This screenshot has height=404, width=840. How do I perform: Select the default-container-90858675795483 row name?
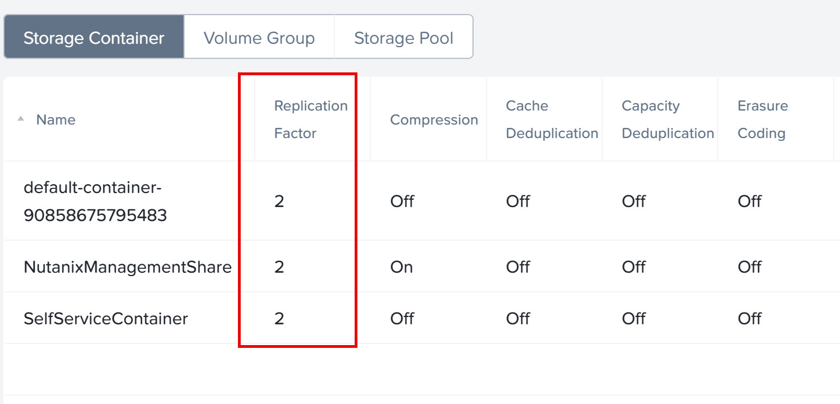tap(95, 201)
